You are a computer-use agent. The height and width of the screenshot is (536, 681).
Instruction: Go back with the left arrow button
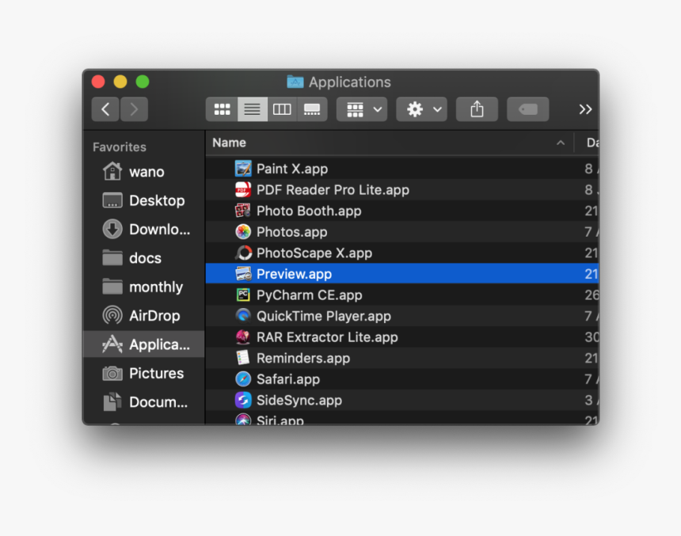[105, 109]
